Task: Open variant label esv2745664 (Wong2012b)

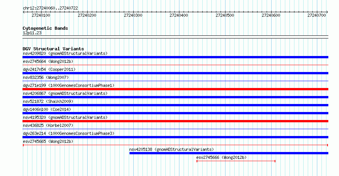Action: tap(48, 61)
